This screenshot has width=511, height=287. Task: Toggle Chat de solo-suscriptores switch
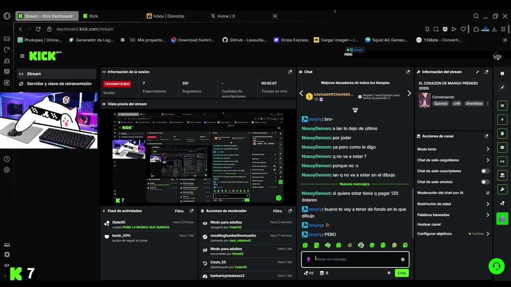coord(485,171)
